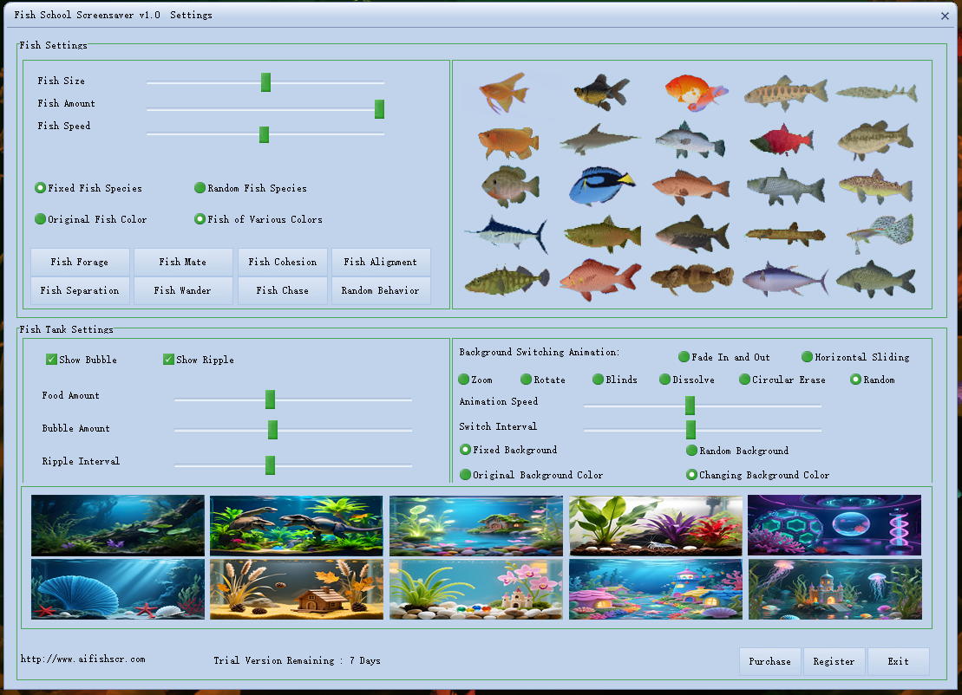The image size is (962, 695).
Task: Adjust the Fish Amount slider
Action: coord(379,109)
